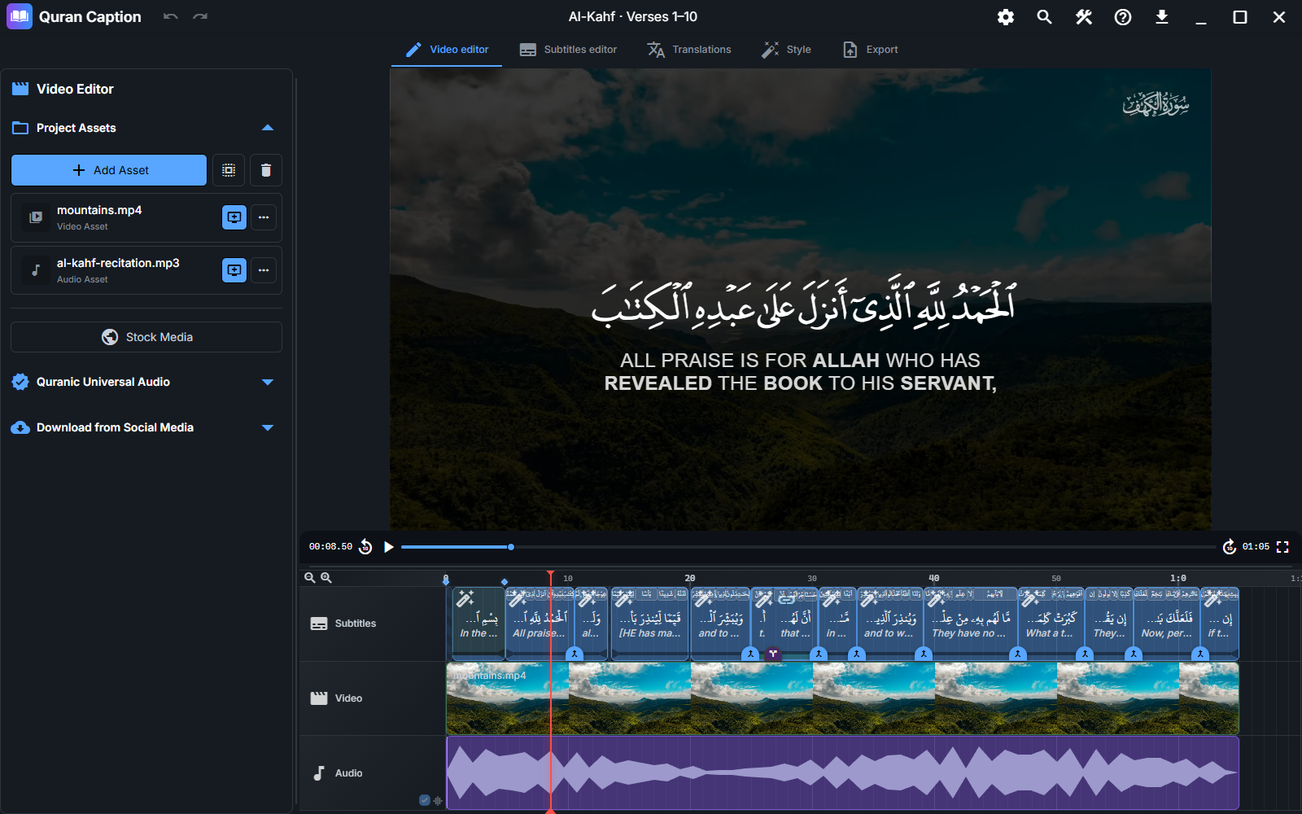
Task: Select the mountains.mp4 video clip on timeline
Action: tap(842, 698)
